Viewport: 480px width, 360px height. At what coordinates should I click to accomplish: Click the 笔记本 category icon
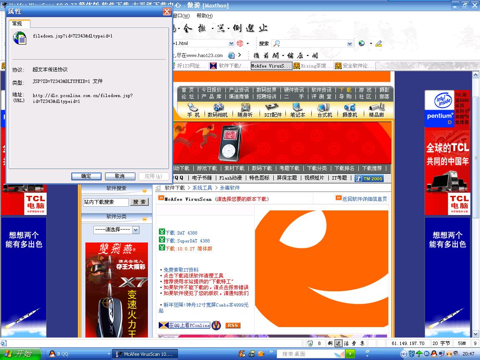click(297, 110)
